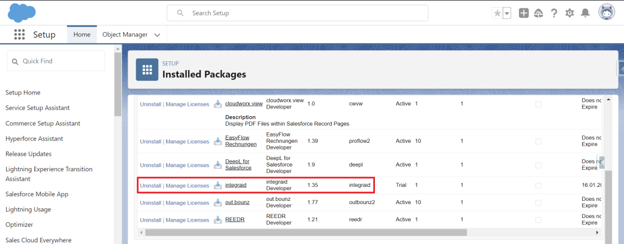Open the Global Actions plus icon
The image size is (624, 244).
pyautogui.click(x=524, y=13)
